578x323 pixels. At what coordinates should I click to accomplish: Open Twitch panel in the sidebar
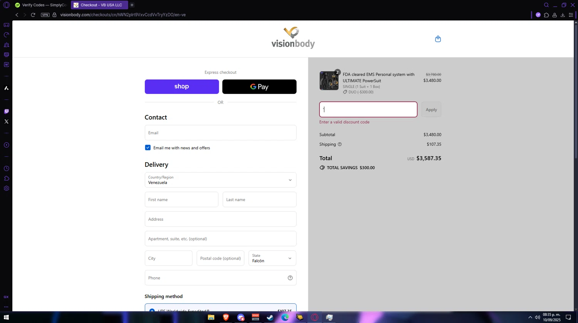(x=7, y=112)
